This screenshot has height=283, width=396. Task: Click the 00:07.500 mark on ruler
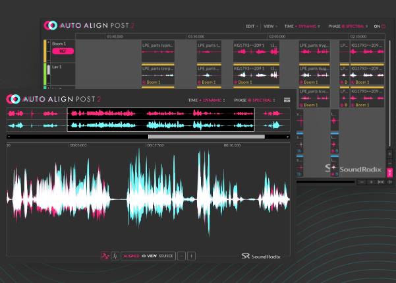[x=156, y=145]
